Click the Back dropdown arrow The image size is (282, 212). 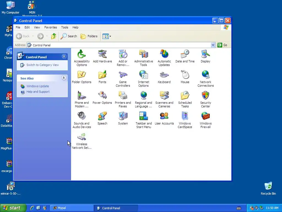[x=33, y=36]
